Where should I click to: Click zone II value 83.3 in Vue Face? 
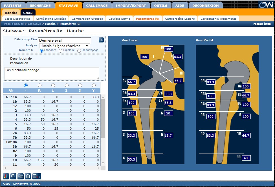click(x=177, y=57)
